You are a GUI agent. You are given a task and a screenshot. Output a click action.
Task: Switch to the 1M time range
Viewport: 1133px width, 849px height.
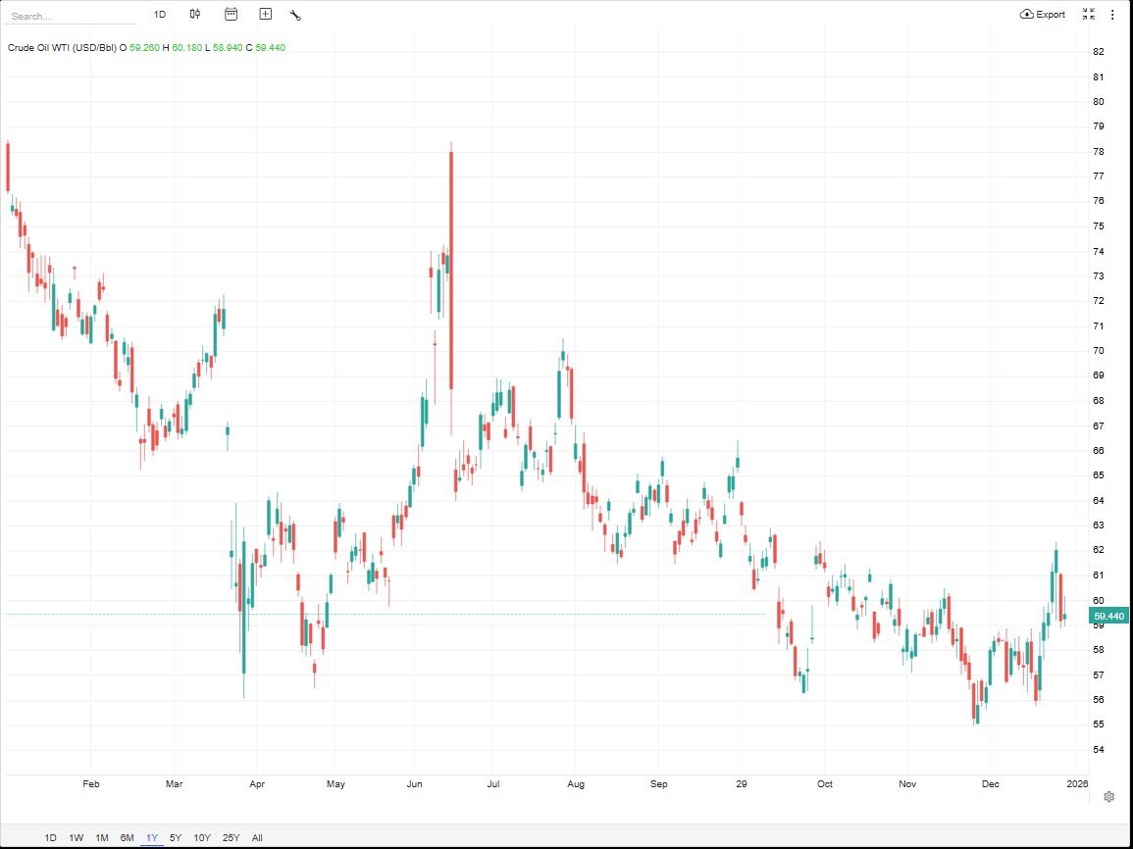(101, 837)
